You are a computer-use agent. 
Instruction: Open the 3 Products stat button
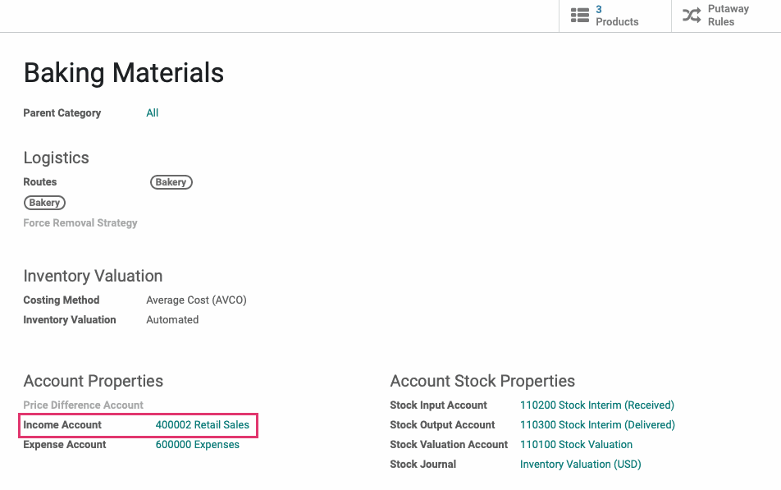pyautogui.click(x=615, y=16)
